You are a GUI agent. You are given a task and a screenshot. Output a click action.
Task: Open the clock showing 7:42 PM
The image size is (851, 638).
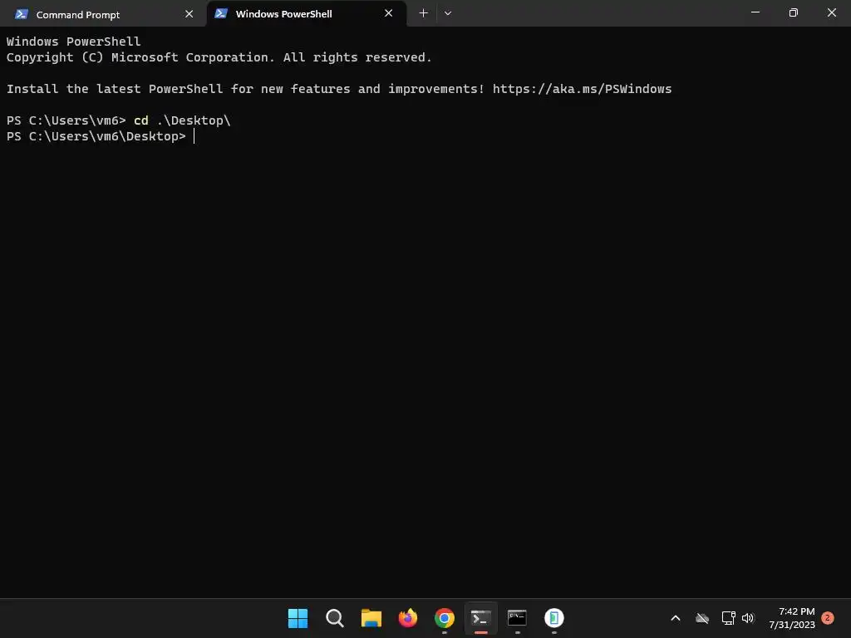[x=792, y=618]
